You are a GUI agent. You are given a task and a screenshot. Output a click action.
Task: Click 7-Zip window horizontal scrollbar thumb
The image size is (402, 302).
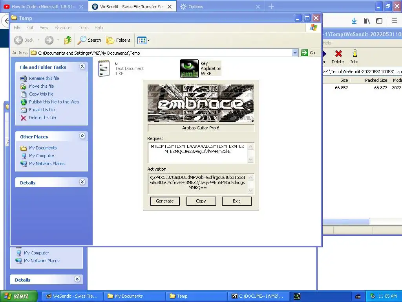click(346, 221)
